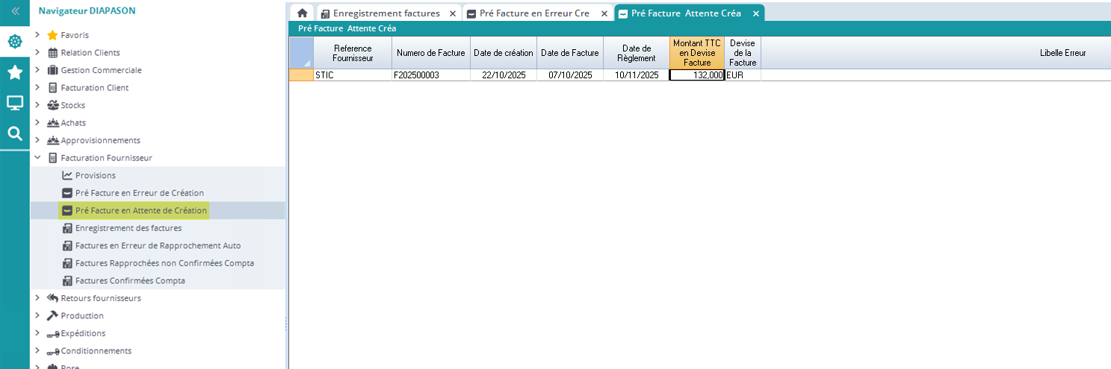This screenshot has width=1111, height=369.
Task: Collapse the navigator sidebar with double chevron
Action: tap(14, 11)
